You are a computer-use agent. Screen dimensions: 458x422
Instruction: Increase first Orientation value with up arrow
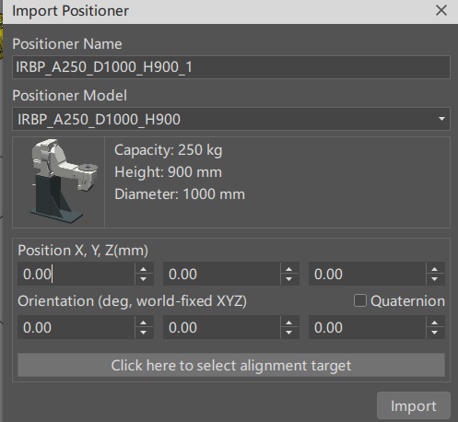coord(144,322)
